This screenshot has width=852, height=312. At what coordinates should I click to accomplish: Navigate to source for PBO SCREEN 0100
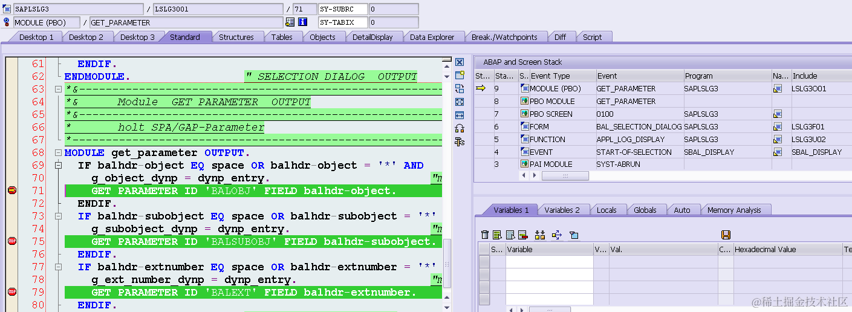(778, 114)
